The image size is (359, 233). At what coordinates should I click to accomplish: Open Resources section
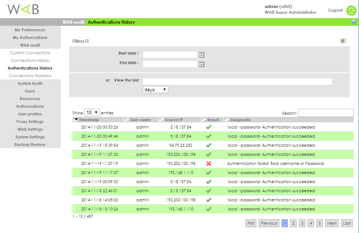click(x=30, y=99)
